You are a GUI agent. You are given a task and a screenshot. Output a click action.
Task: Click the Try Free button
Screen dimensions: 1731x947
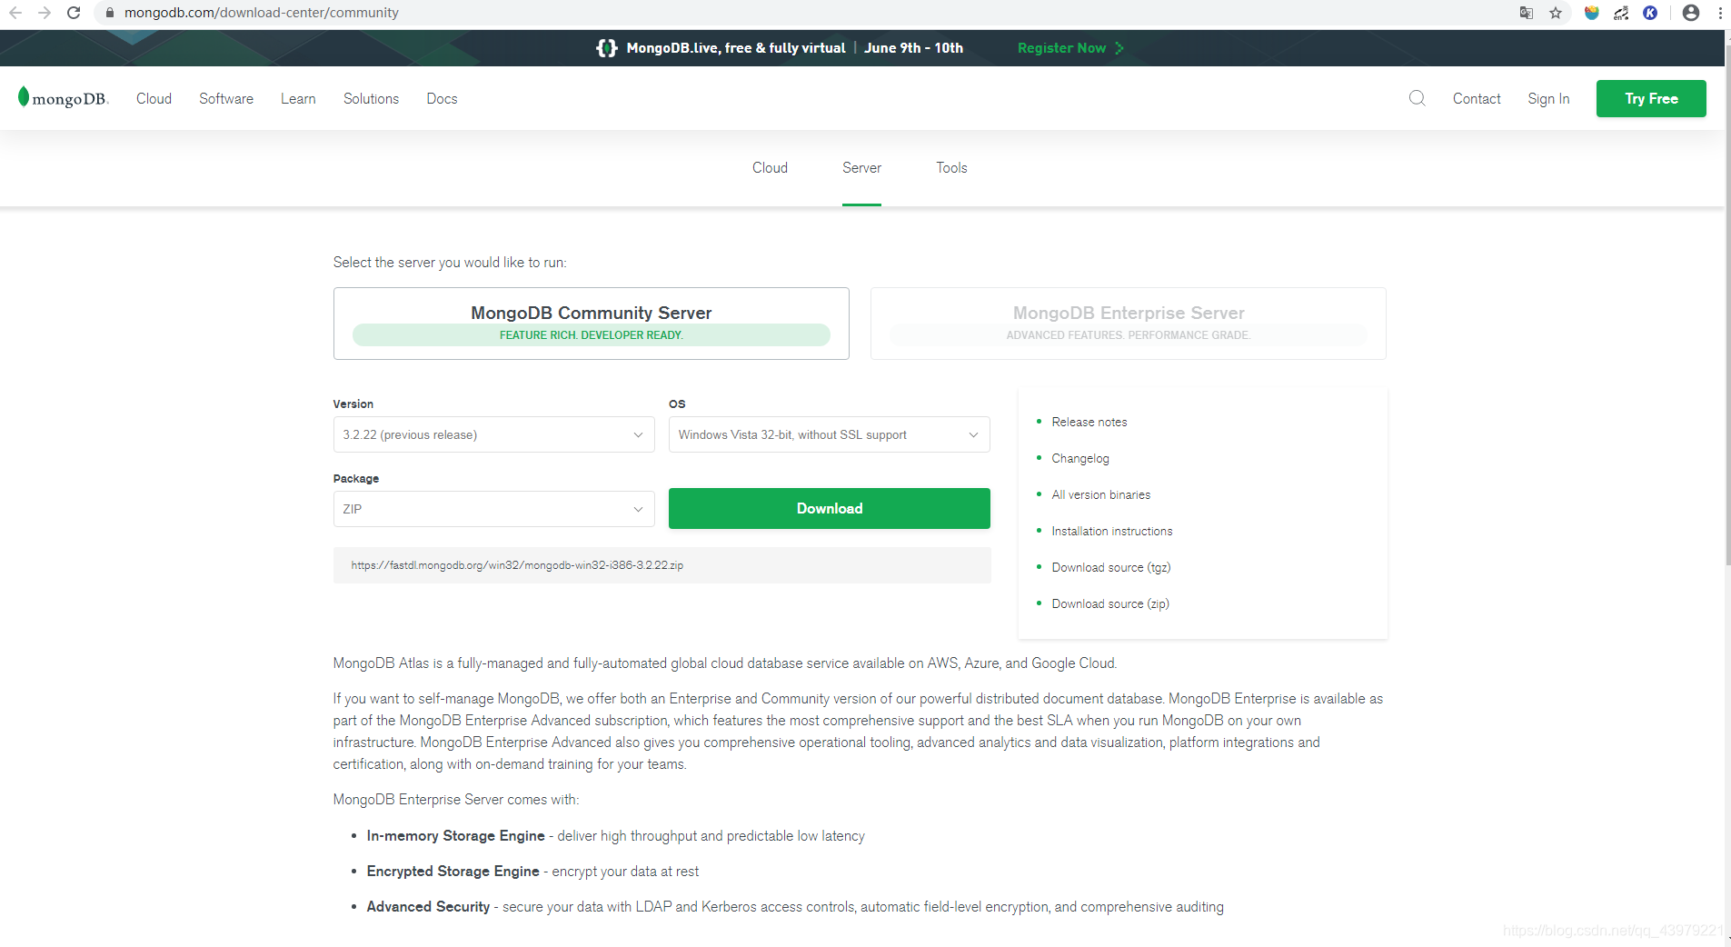[1651, 98]
